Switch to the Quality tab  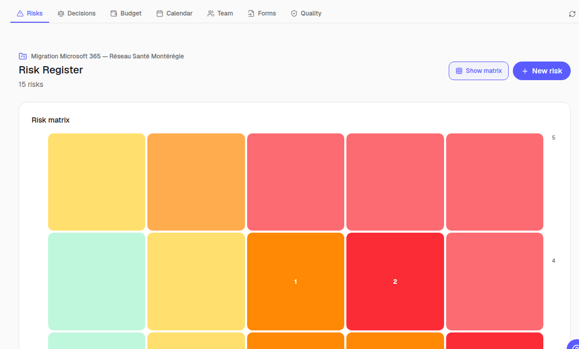[306, 13]
